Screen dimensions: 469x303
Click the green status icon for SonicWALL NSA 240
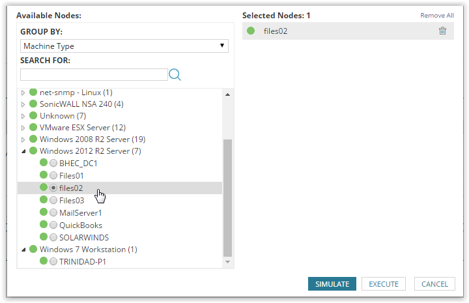tap(33, 104)
